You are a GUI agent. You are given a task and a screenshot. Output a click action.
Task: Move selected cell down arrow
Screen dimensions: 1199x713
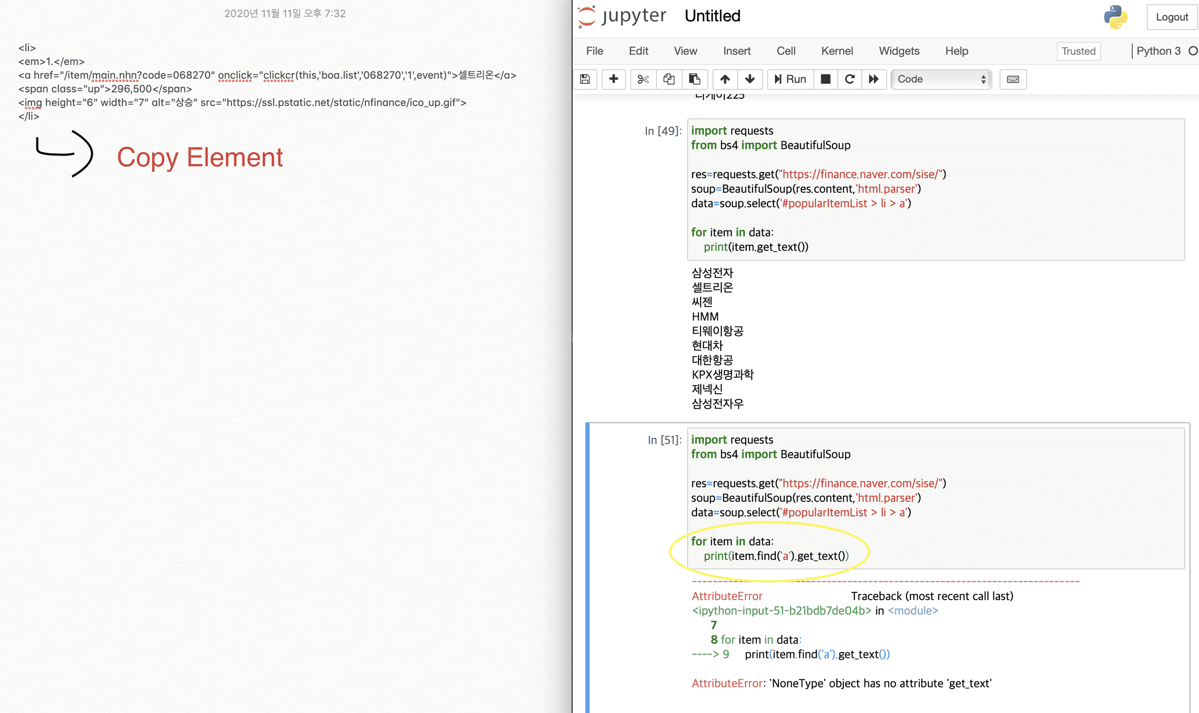click(x=750, y=79)
